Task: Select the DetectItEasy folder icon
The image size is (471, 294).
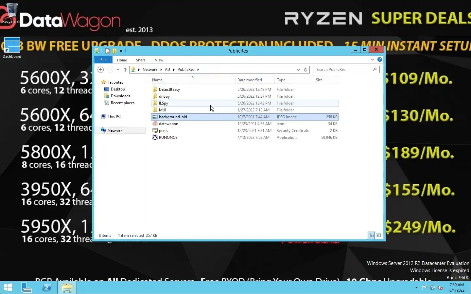Action: [x=155, y=89]
